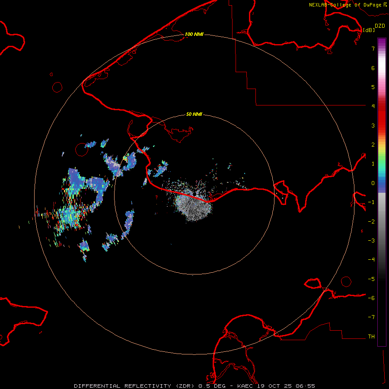Click the 4 value on color scale

click(373, 106)
